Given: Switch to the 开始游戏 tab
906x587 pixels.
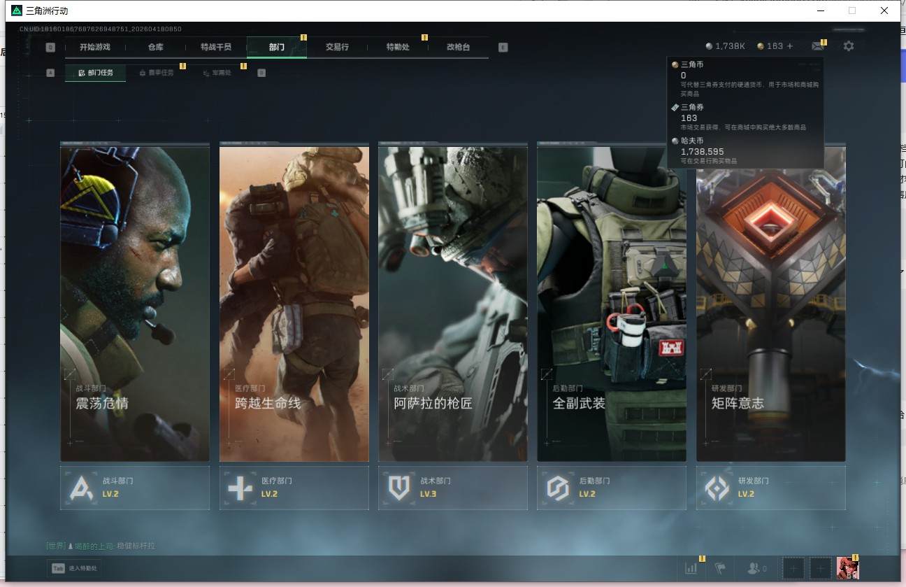Looking at the screenshot, I should point(95,47).
